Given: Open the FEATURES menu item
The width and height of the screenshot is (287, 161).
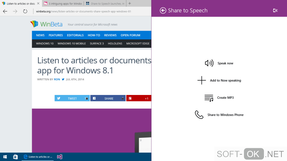Looking at the screenshot, I should tap(56, 35).
